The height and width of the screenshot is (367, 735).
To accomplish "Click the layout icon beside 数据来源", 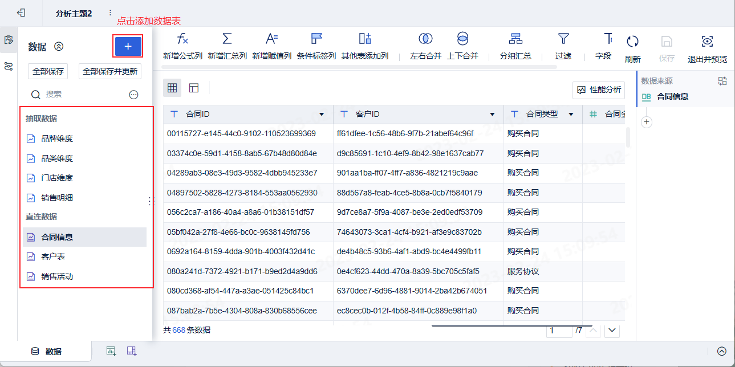I will [x=722, y=81].
